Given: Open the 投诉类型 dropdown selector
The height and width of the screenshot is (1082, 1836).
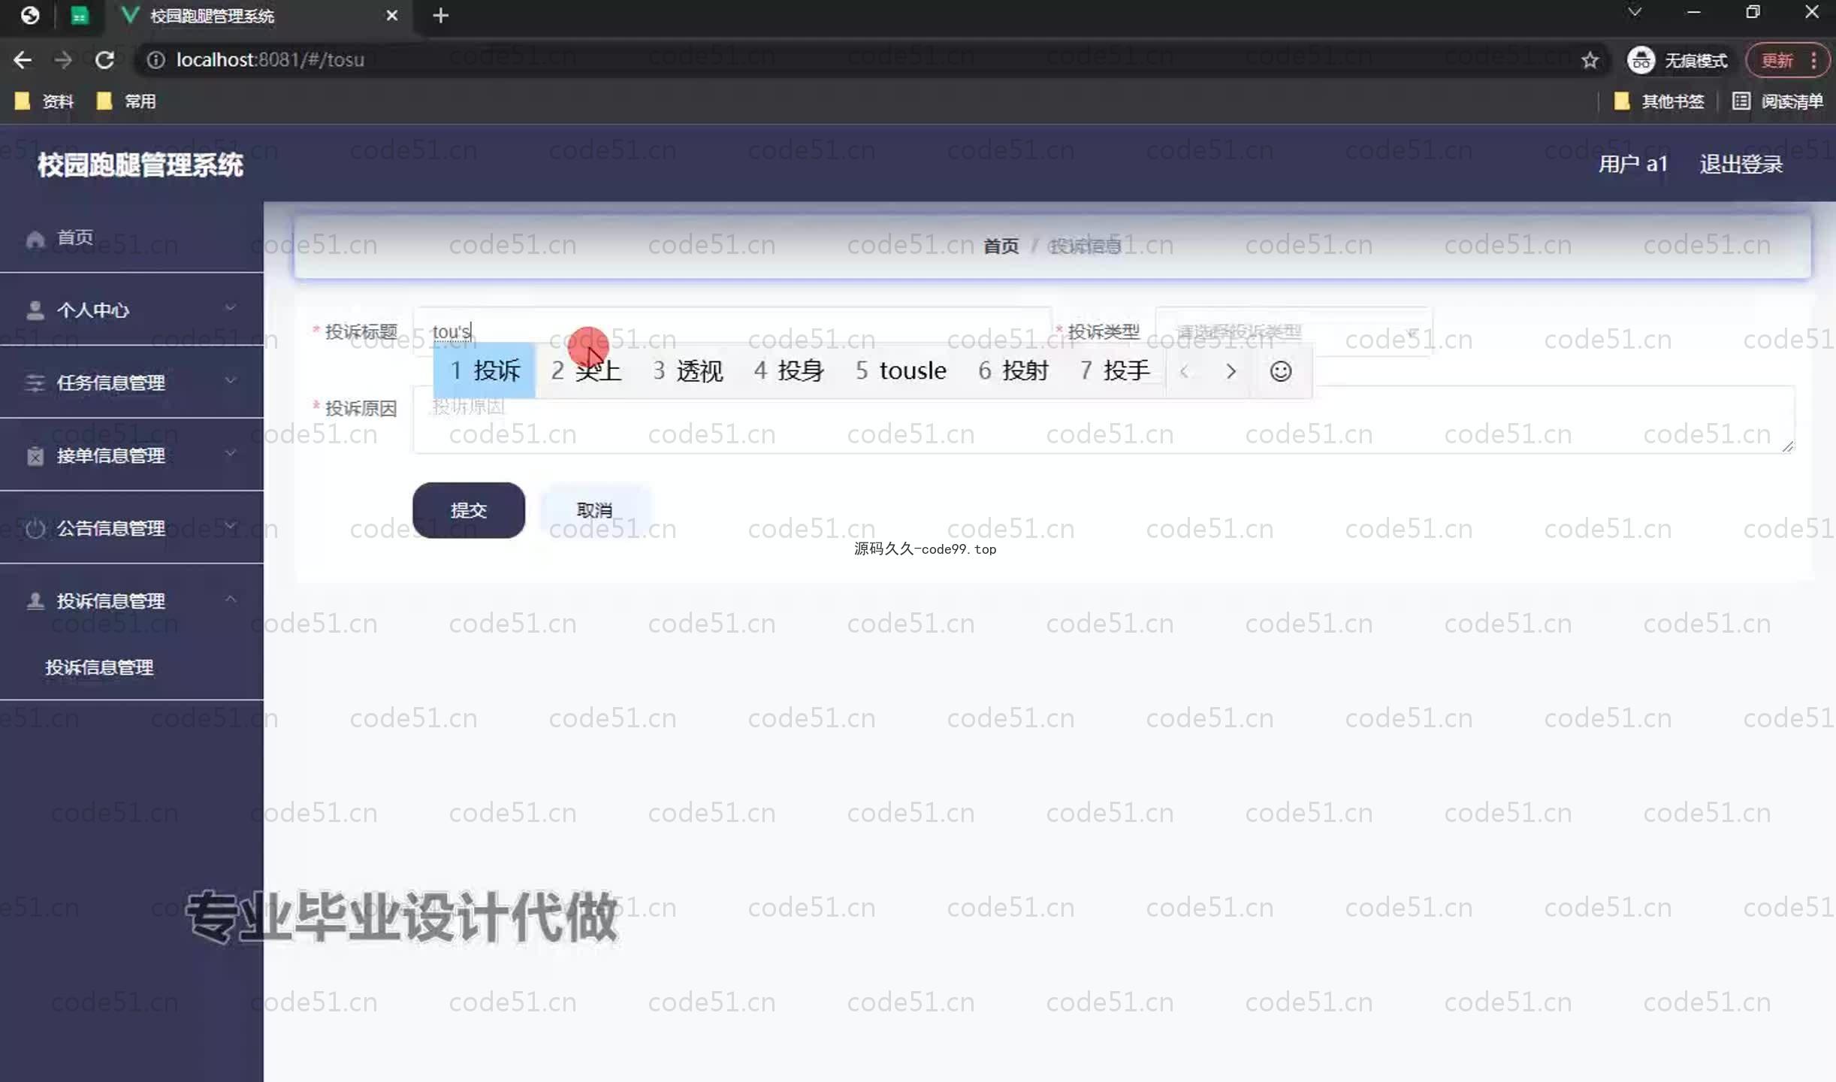Looking at the screenshot, I should (x=1292, y=331).
